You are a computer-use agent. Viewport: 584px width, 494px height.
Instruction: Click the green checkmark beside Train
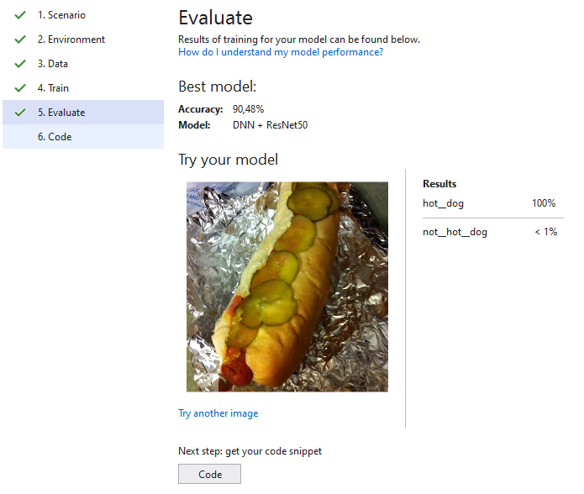click(20, 88)
